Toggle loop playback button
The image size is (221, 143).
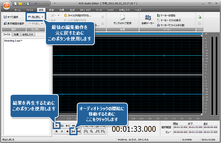pyautogui.click(x=62, y=126)
